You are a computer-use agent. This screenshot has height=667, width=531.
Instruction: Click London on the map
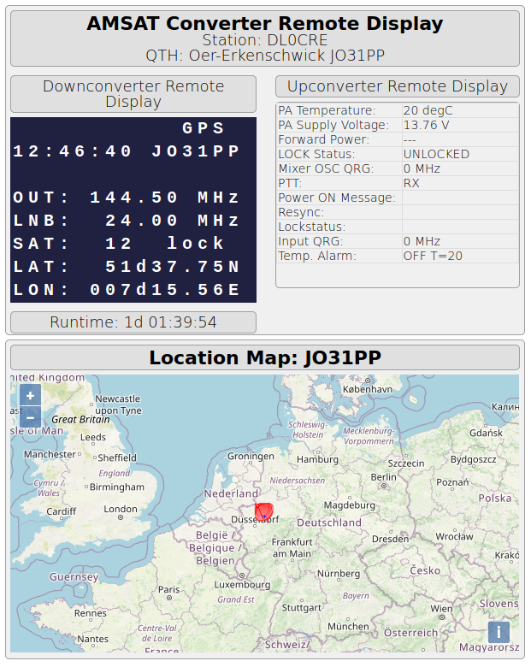[120, 510]
